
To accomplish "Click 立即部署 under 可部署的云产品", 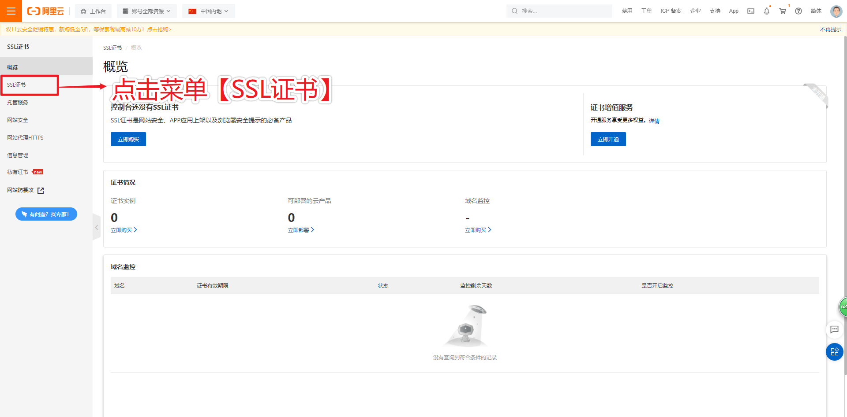I will [x=301, y=230].
